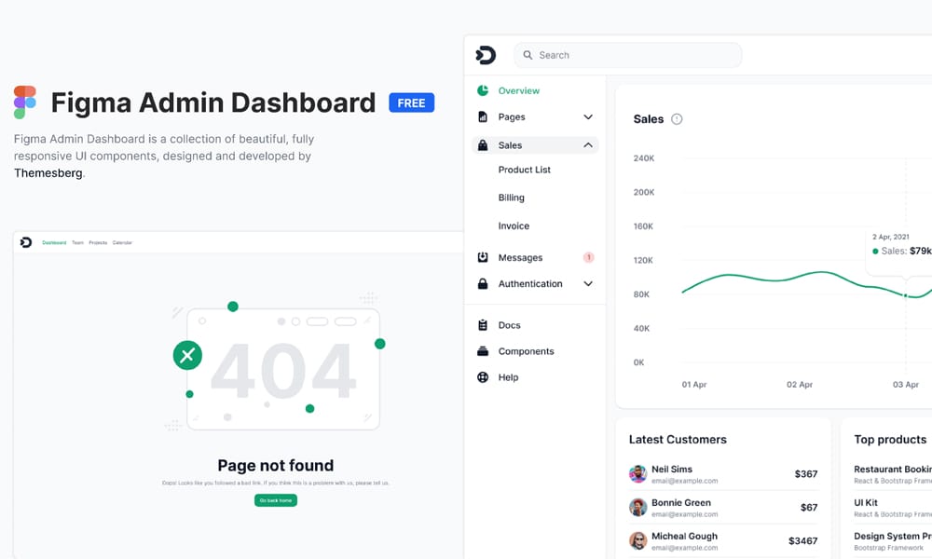
Task: Open the Help icon in the sidebar
Action: [481, 377]
